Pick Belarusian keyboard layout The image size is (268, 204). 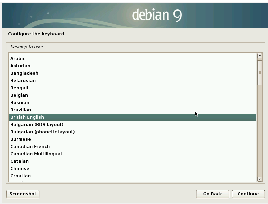(x=23, y=81)
